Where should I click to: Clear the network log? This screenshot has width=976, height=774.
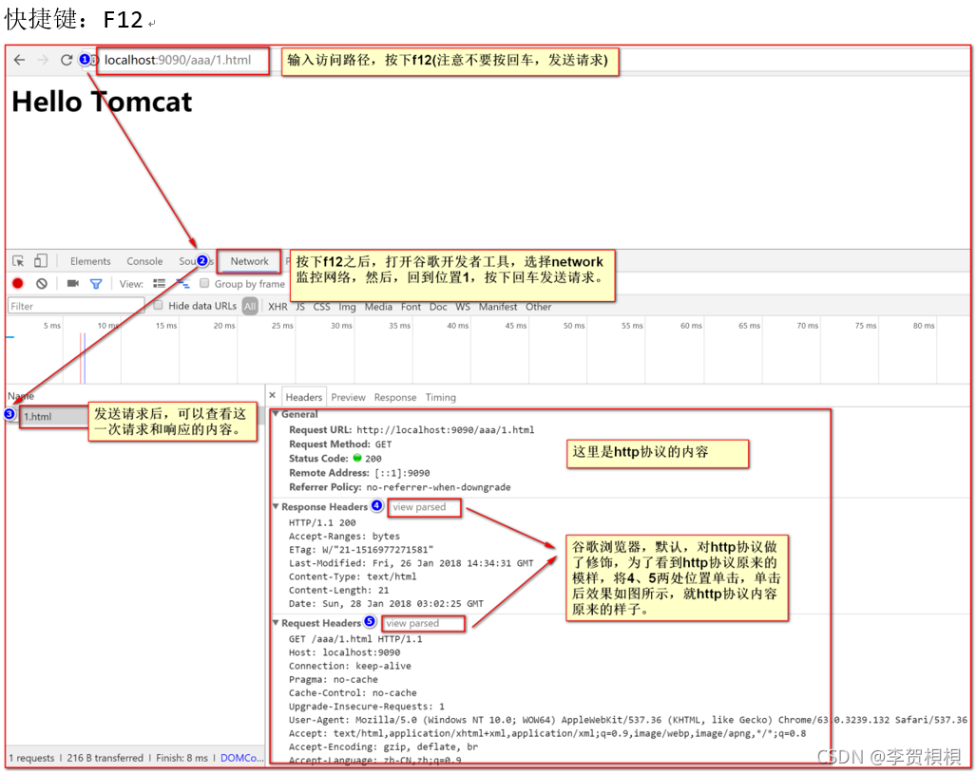click(42, 284)
